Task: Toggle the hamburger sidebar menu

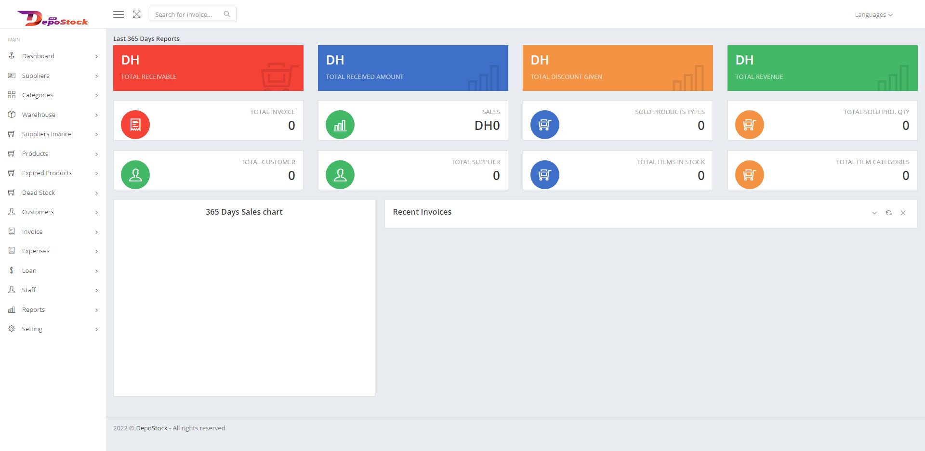Action: 119,14
